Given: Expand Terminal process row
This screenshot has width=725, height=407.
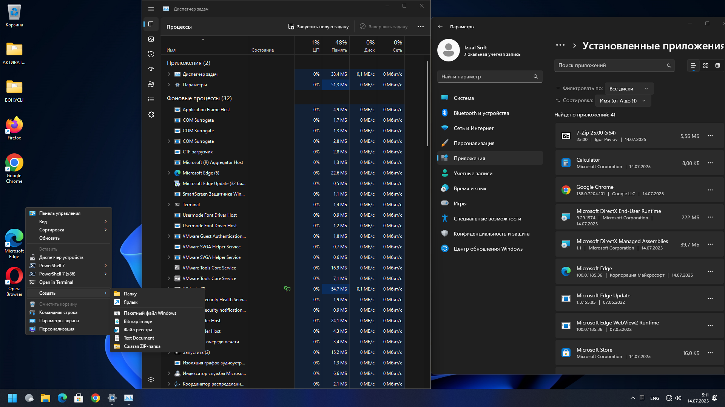Looking at the screenshot, I should 169,205.
